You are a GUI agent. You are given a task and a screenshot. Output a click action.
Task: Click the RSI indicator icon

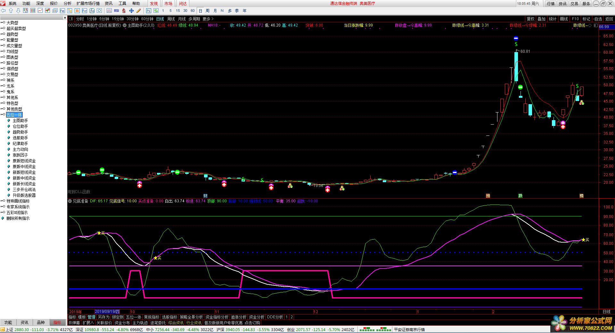click(x=117, y=11)
